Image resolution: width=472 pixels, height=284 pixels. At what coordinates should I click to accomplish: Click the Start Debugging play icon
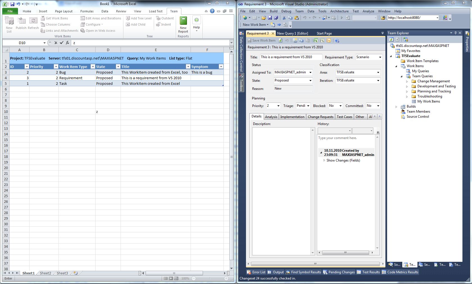[342, 18]
